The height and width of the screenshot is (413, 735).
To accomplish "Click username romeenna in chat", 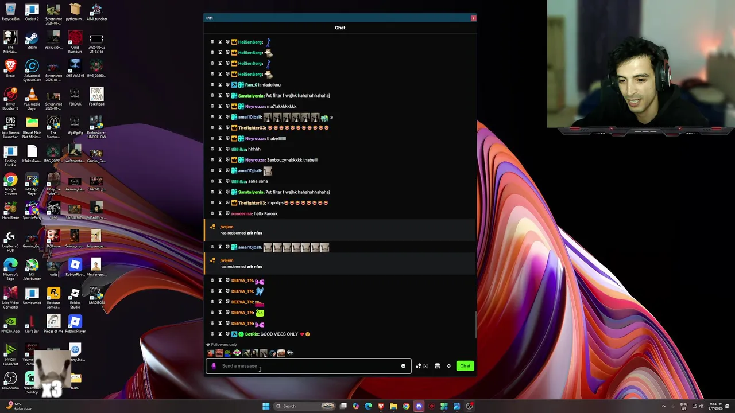I will (x=241, y=213).
